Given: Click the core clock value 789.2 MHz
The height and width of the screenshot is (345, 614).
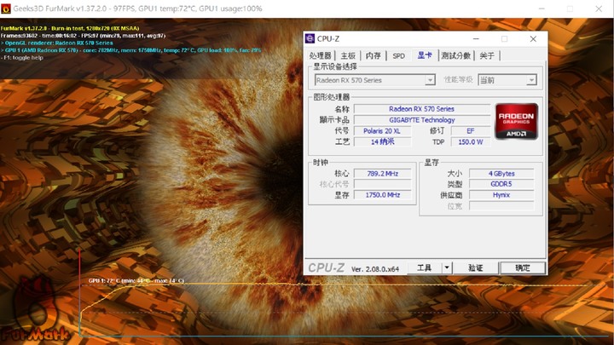Looking at the screenshot, I should (382, 173).
